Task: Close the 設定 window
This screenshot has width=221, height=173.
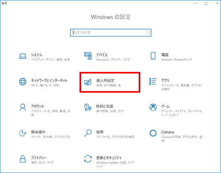Action: point(217,3)
